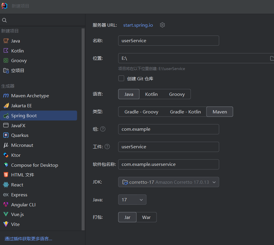Image resolution: width=274 pixels, height=245 pixels.
Task: Choose Gradle - Kotlin build type
Action: [185, 112]
